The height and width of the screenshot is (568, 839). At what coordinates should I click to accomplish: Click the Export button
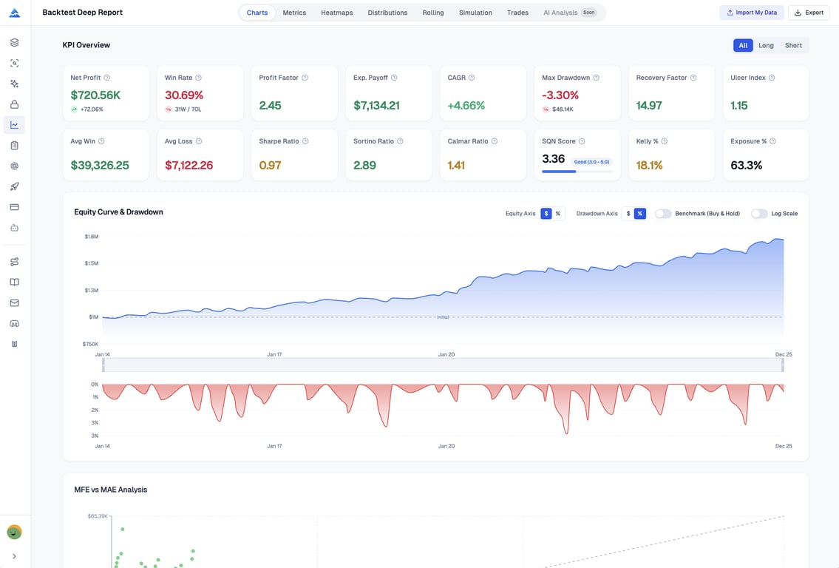808,13
